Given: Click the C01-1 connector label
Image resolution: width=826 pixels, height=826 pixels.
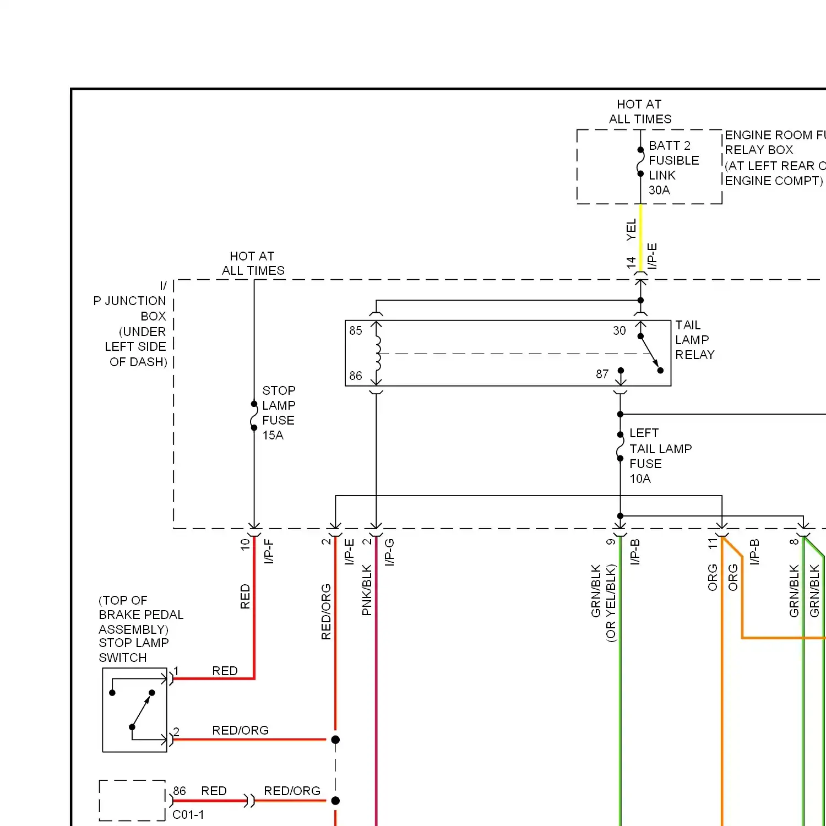Looking at the screenshot, I should click(188, 815).
